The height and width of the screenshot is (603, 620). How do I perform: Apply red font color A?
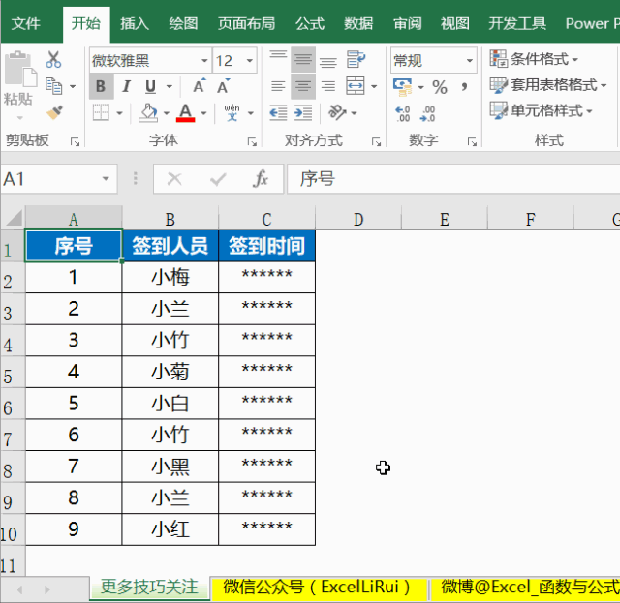[x=185, y=113]
